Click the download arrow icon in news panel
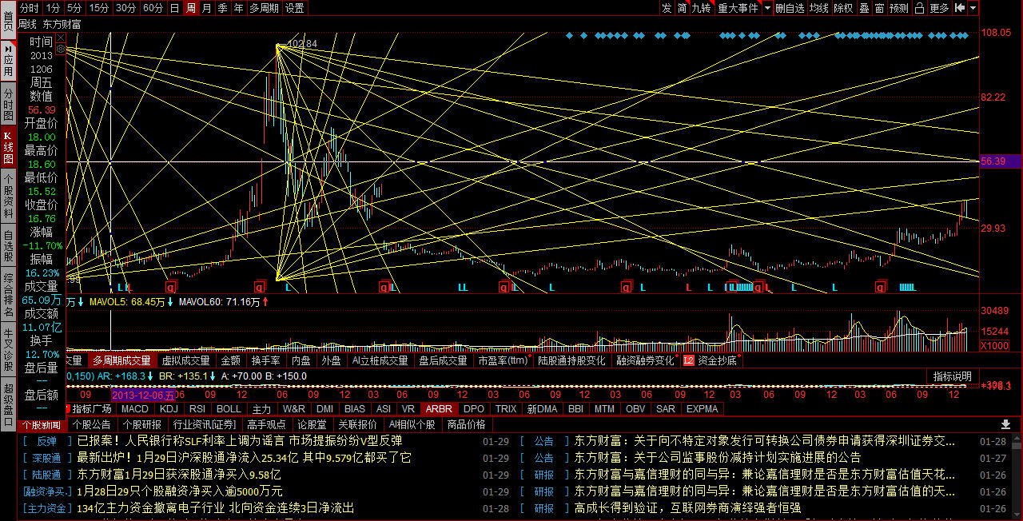Screen dimensions: 1023x521 pos(1005,424)
